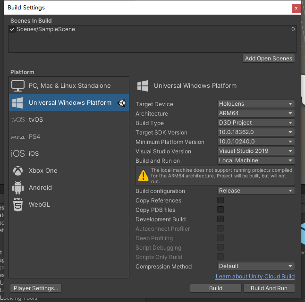The image size is (305, 302).
Task: Open Player Settings
Action: (36, 288)
